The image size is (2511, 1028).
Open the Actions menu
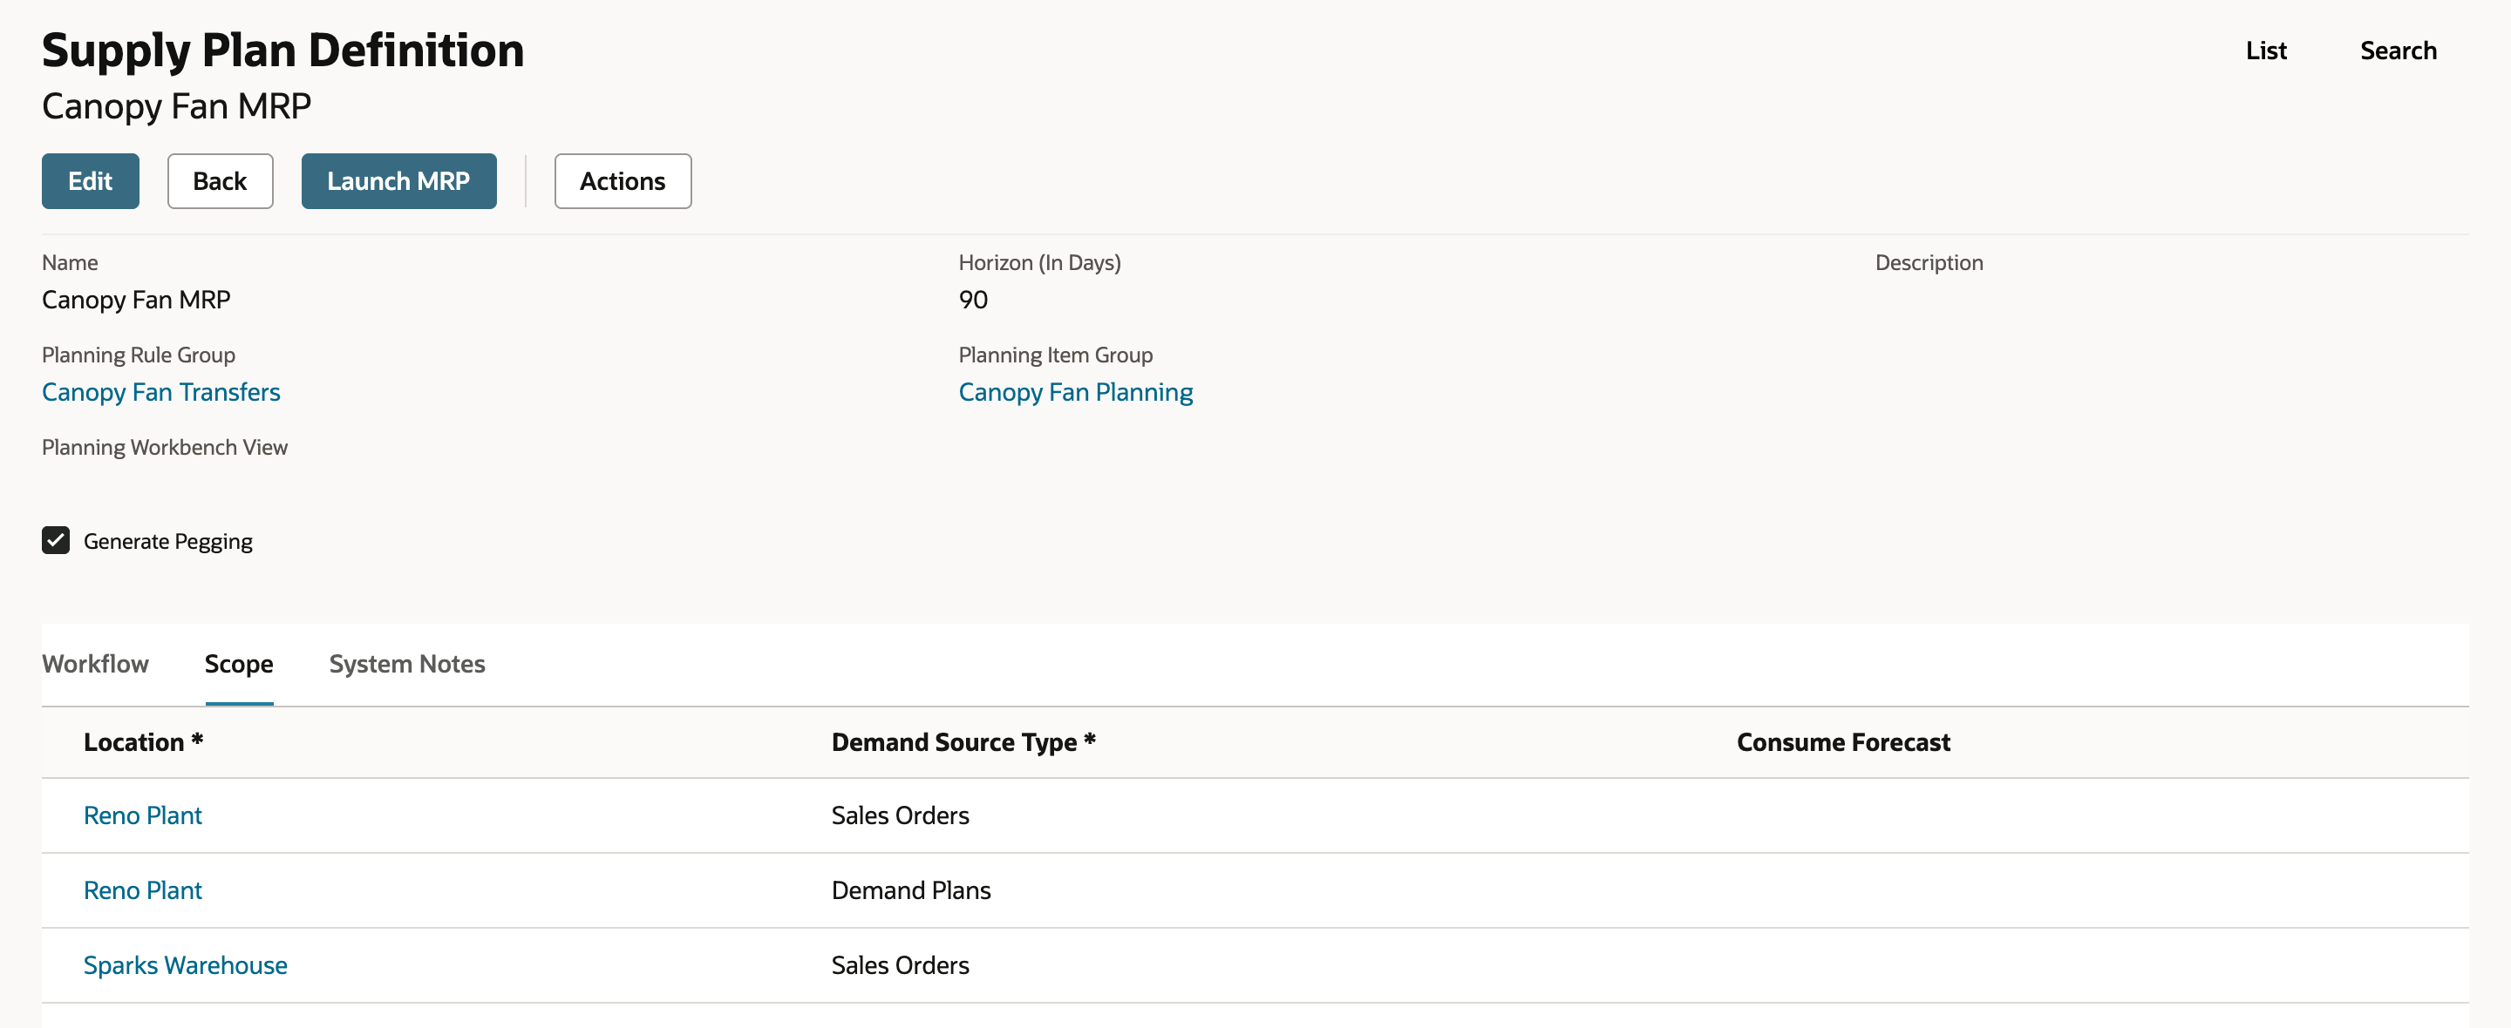[623, 181]
